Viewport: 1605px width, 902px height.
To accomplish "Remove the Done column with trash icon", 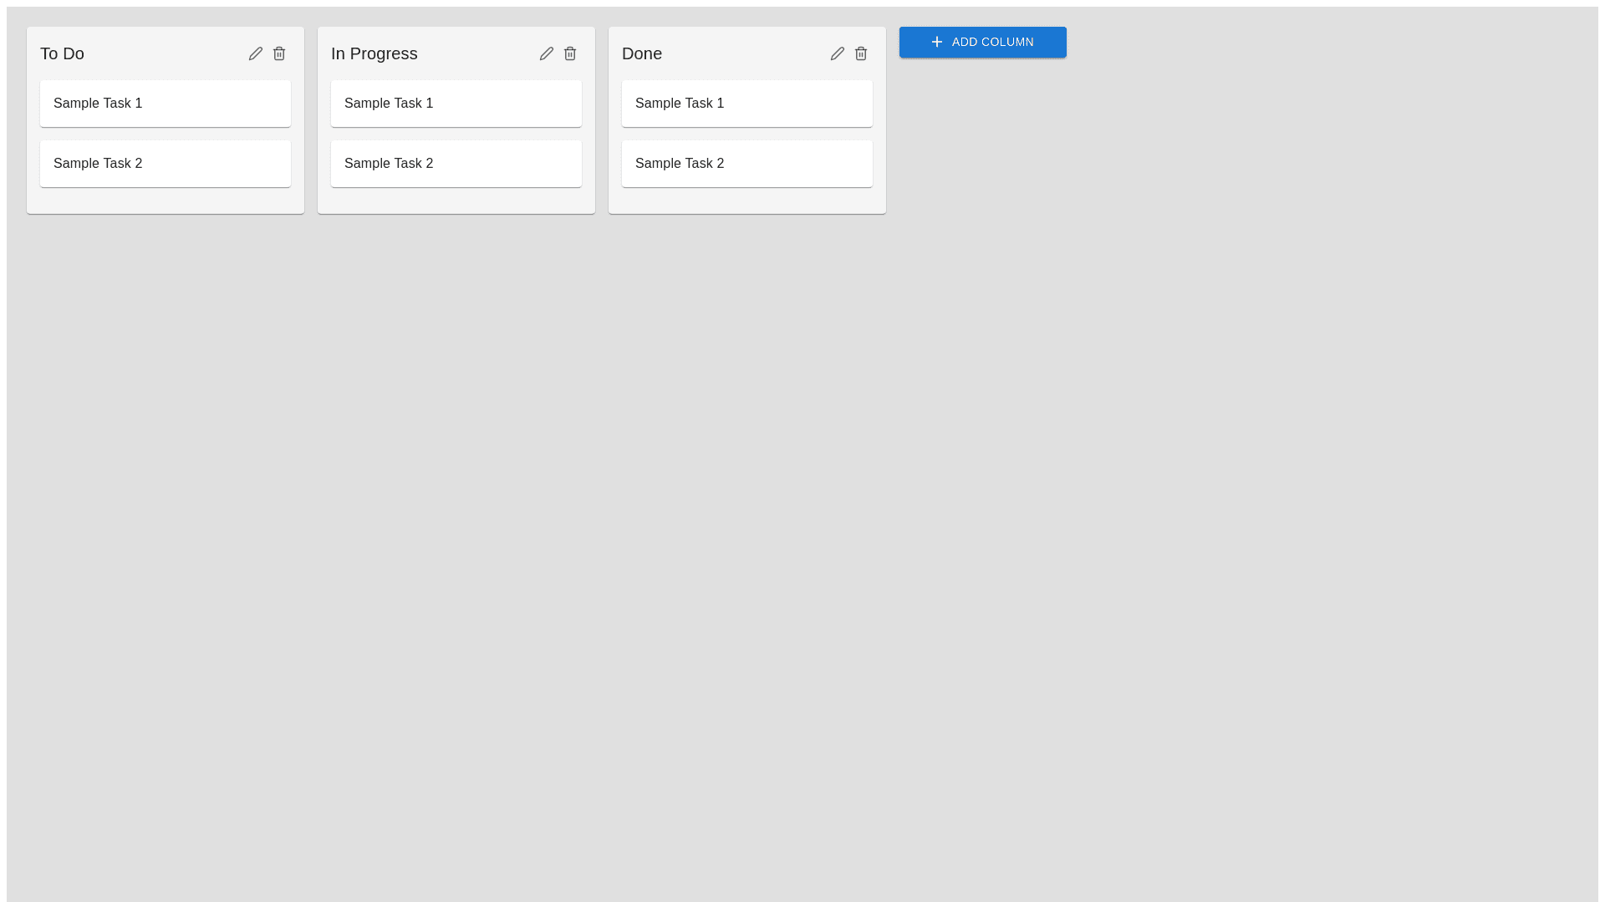I will click(861, 53).
